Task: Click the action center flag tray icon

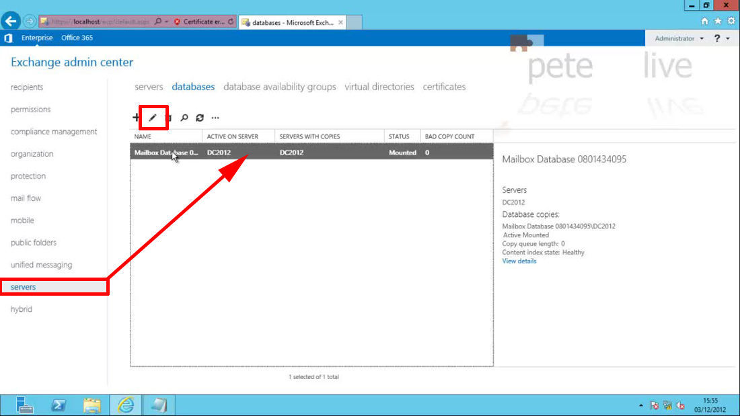Action: point(654,405)
